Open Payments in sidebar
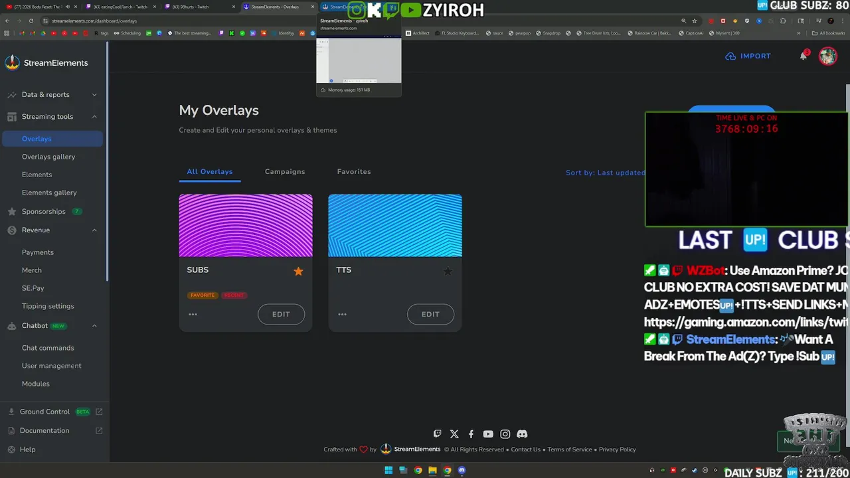The width and height of the screenshot is (850, 478). pyautogui.click(x=38, y=252)
